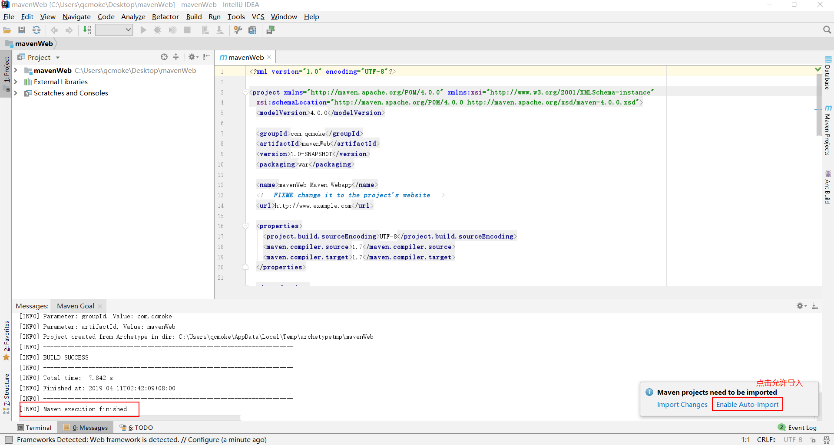Viewport: 834px width, 445px height.
Task: Click the Collapse All icon in Project panel
Action: [x=175, y=57]
